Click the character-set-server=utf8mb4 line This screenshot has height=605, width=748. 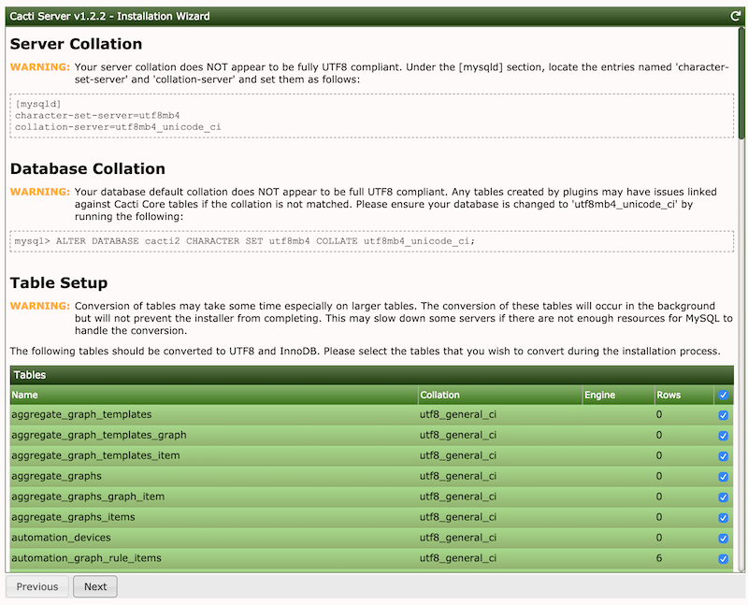pyautogui.click(x=97, y=115)
